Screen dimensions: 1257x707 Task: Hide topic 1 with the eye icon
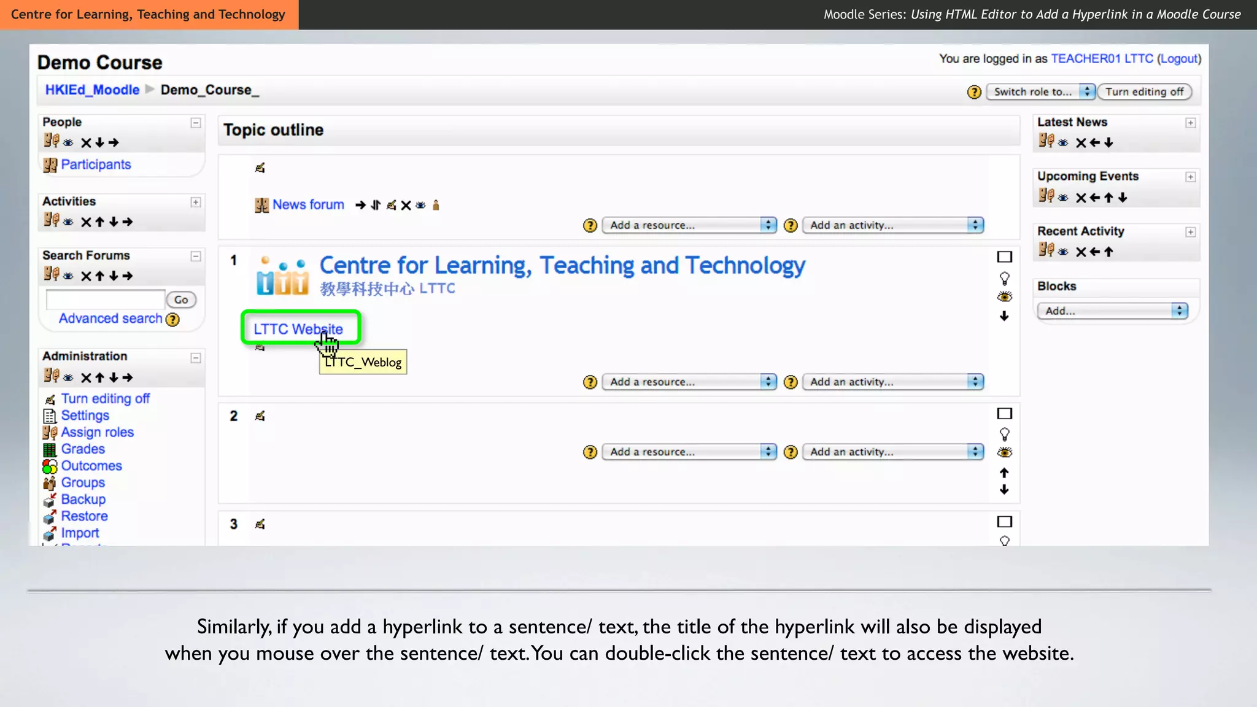(x=1004, y=297)
